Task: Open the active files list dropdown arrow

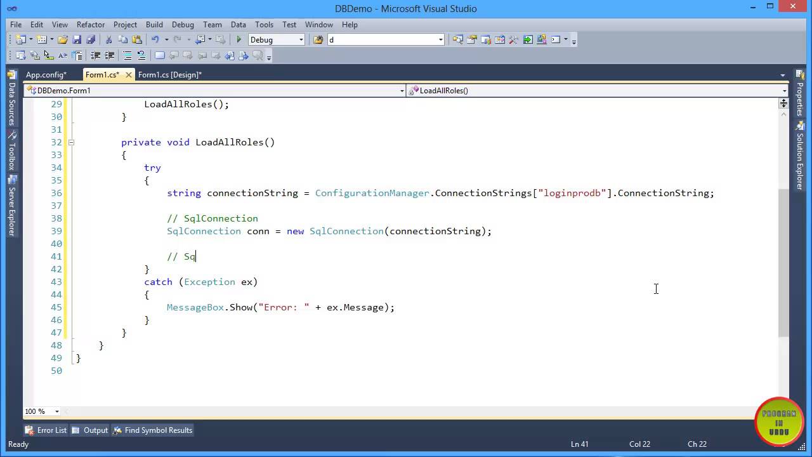Action: (x=783, y=75)
